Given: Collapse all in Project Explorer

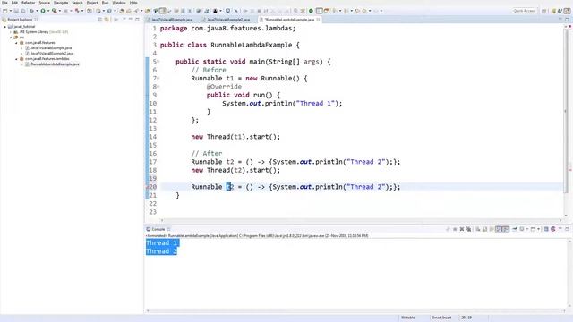Looking at the screenshot, I should point(99,20).
